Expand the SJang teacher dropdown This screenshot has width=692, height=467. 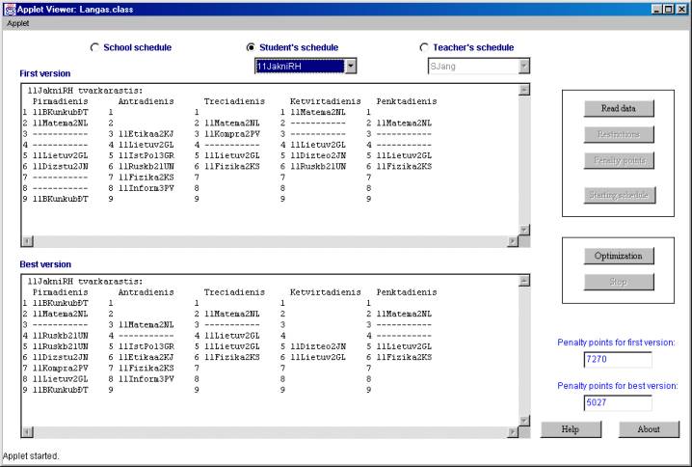[x=523, y=66]
